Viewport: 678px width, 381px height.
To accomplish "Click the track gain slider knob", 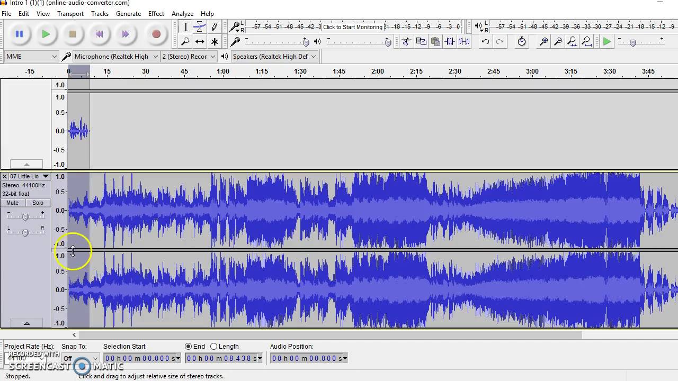I will [25, 217].
